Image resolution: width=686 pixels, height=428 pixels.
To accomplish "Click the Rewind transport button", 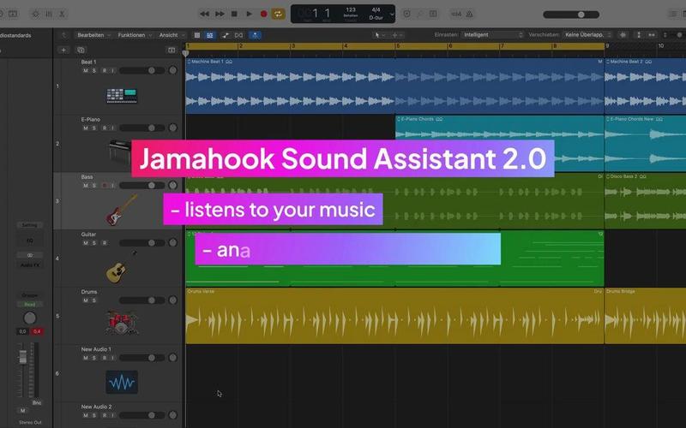I will tap(204, 14).
